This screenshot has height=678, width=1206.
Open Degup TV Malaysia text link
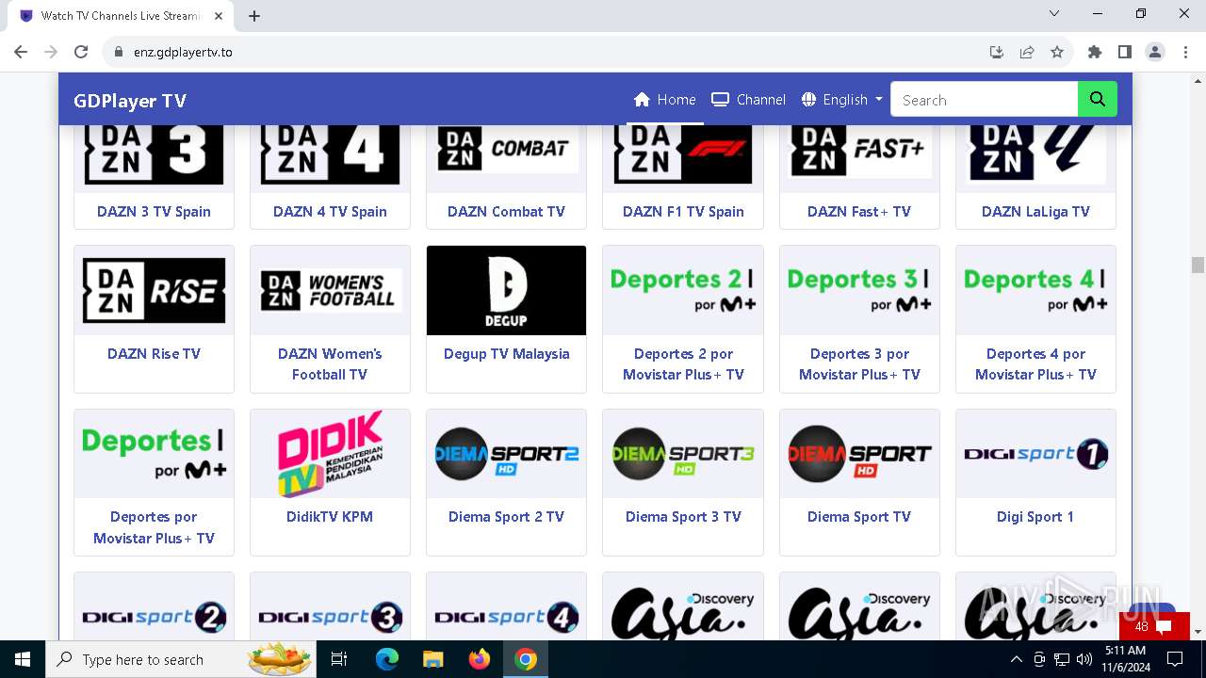(x=506, y=354)
